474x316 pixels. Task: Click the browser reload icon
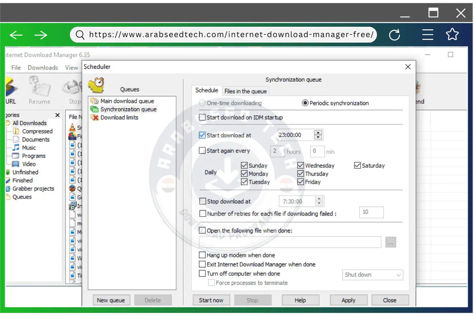click(x=394, y=35)
